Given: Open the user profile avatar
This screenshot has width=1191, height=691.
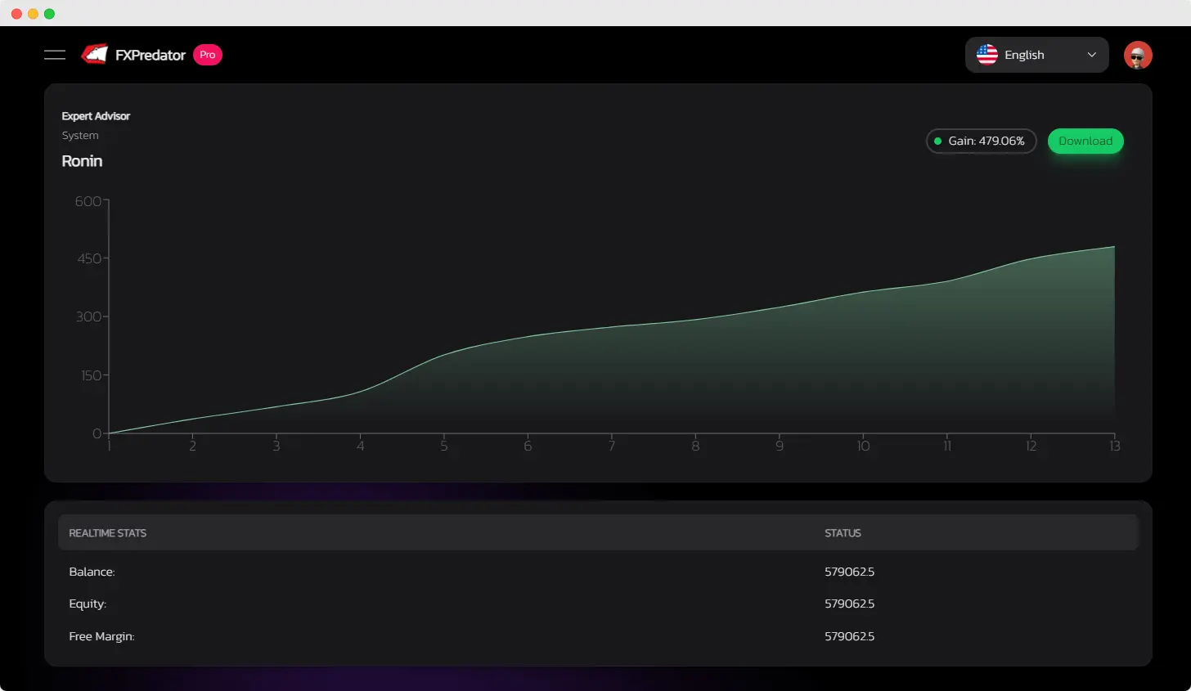Looking at the screenshot, I should click(1138, 55).
